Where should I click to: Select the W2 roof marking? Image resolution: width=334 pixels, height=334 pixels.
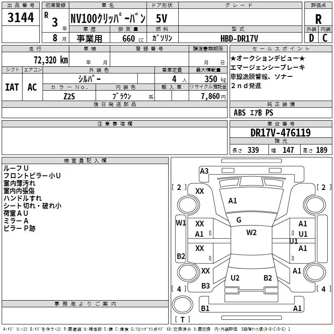pos(251,233)
